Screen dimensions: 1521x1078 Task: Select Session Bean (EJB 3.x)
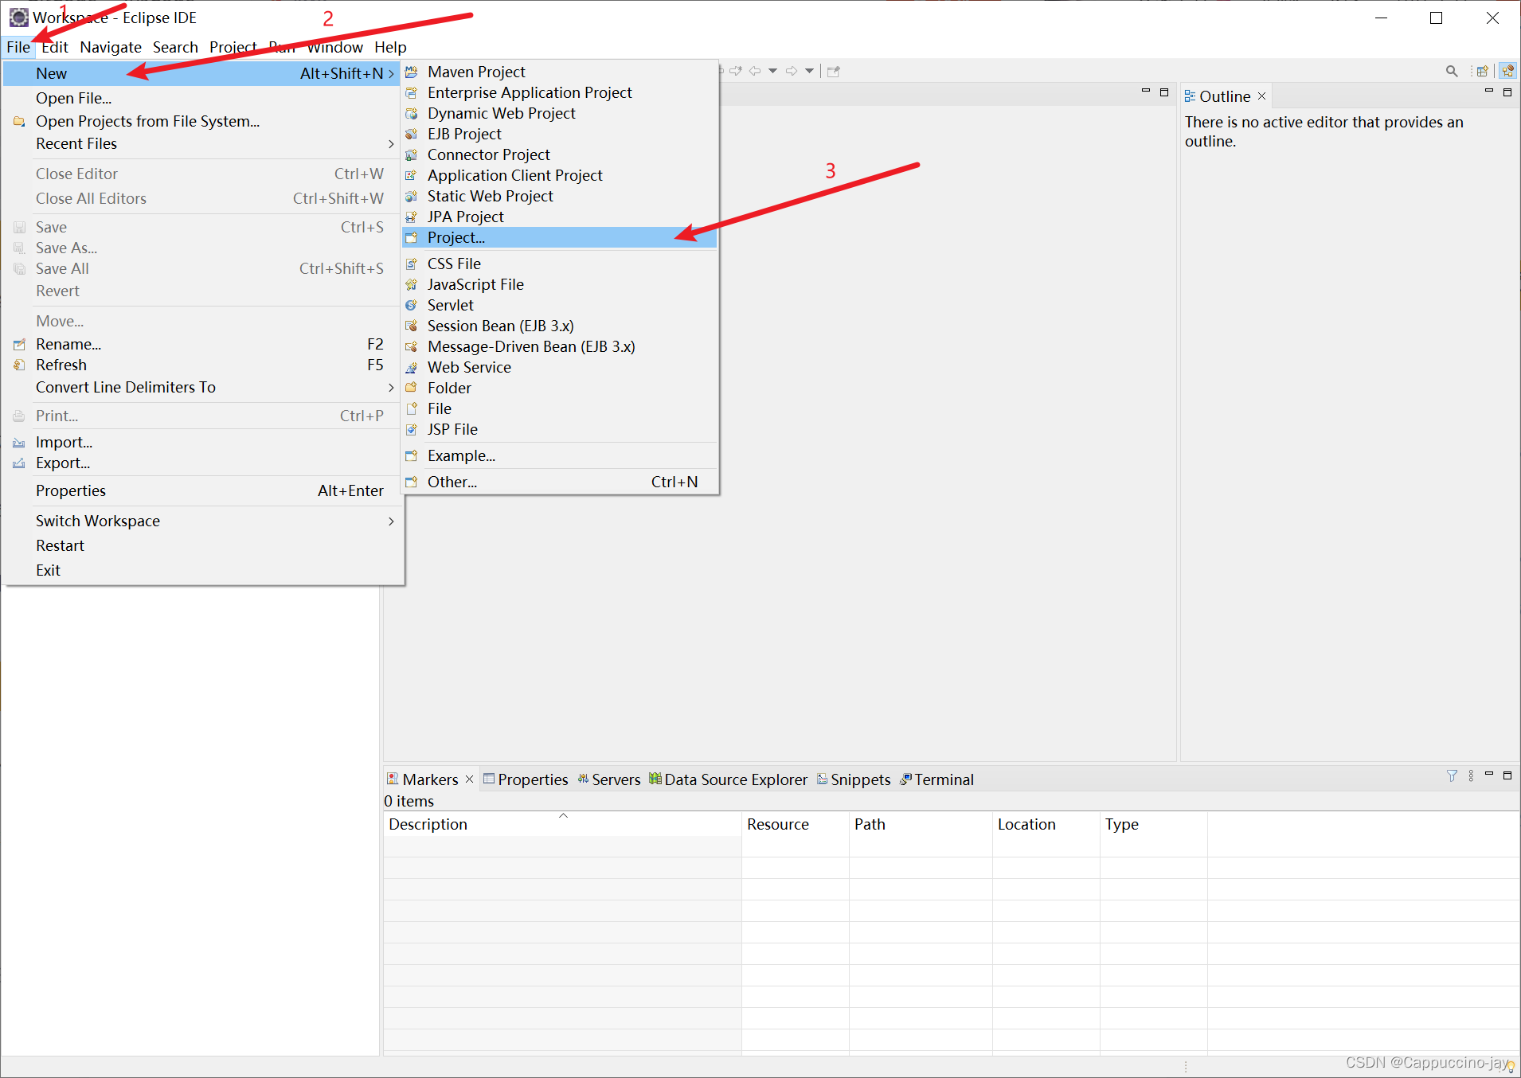pos(561,326)
